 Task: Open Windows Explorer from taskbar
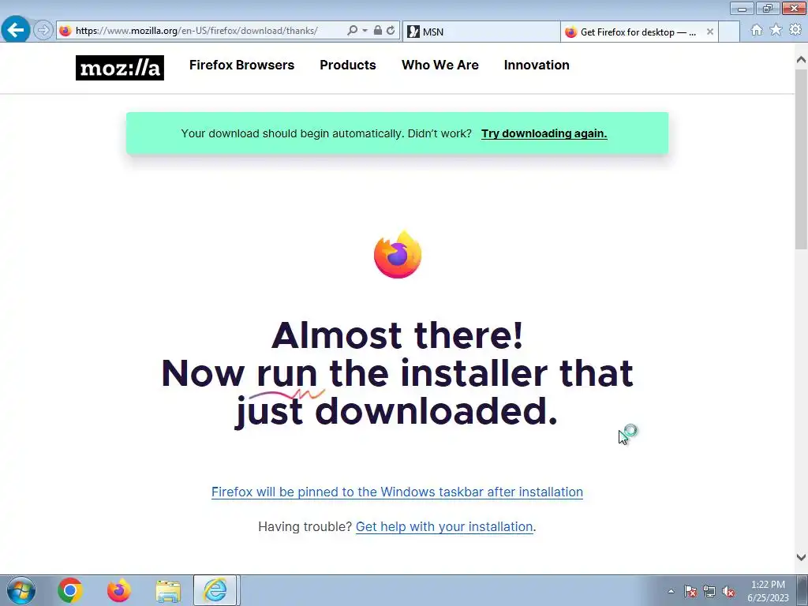click(x=168, y=590)
